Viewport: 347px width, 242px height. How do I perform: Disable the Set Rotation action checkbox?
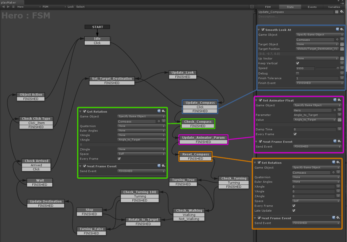click(x=259, y=163)
